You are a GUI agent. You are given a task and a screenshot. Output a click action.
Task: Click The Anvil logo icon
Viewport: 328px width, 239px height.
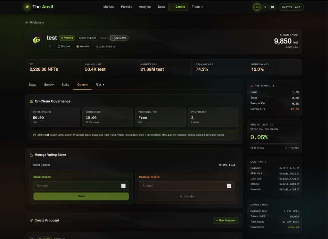coord(27,7)
